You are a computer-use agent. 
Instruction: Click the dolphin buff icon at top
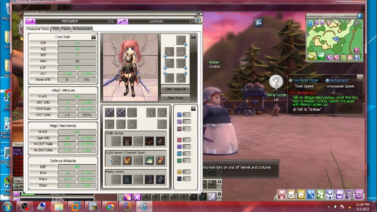pos(258,22)
